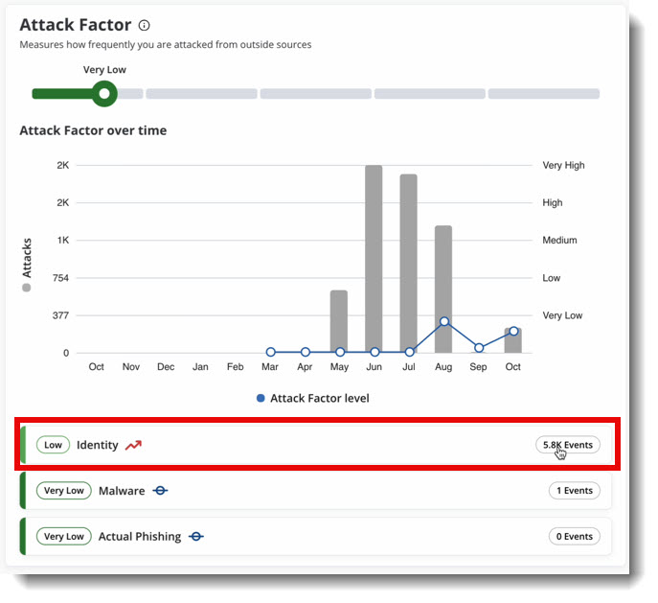This screenshot has height=603, width=658.
Task: Click the blue Attack Factor level legend dot
Action: [261, 398]
